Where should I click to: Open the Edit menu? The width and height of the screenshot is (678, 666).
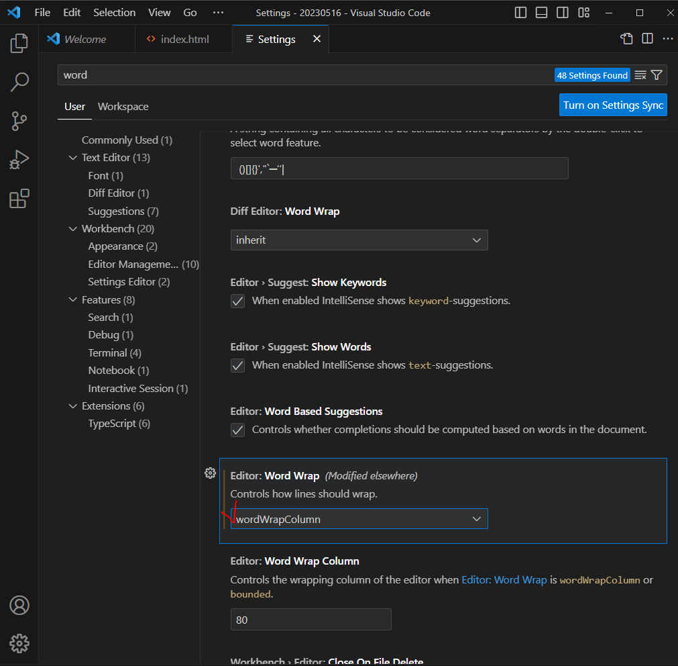[x=72, y=13]
